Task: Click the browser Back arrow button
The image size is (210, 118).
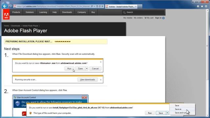Action: (5, 6)
